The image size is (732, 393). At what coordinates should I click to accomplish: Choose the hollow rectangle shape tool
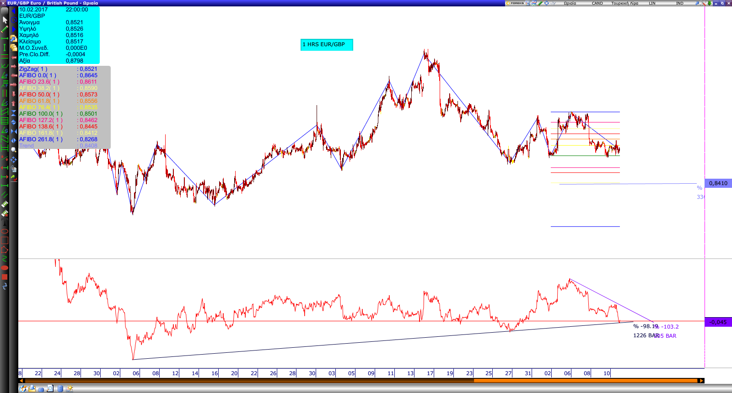coord(5,240)
